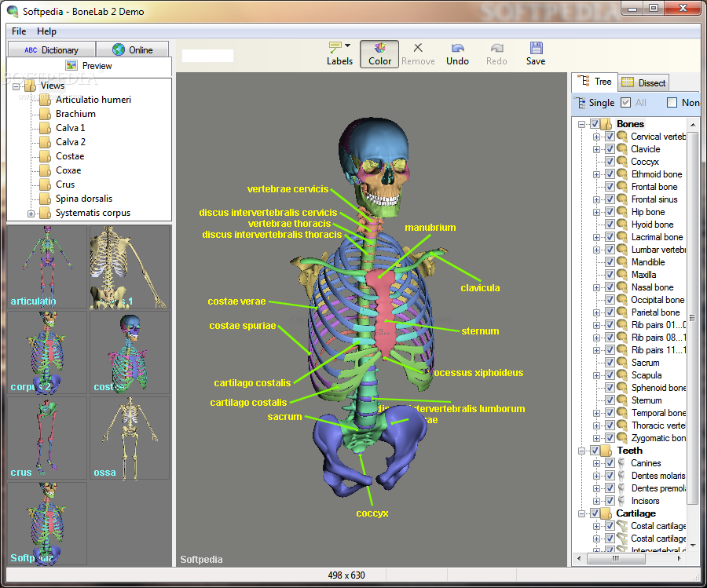Toggle the Hip bone checkbox
Viewport: 707px width, 588px height.
(610, 212)
